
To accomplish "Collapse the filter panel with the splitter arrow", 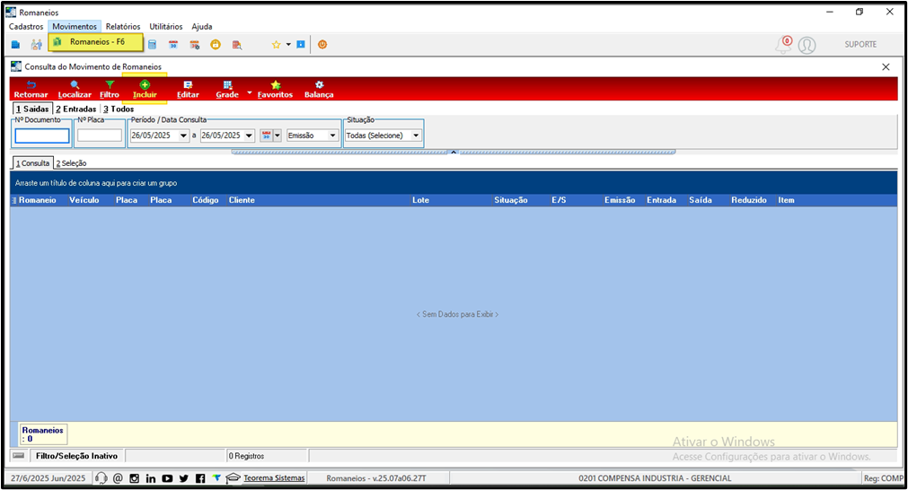I will click(x=454, y=153).
